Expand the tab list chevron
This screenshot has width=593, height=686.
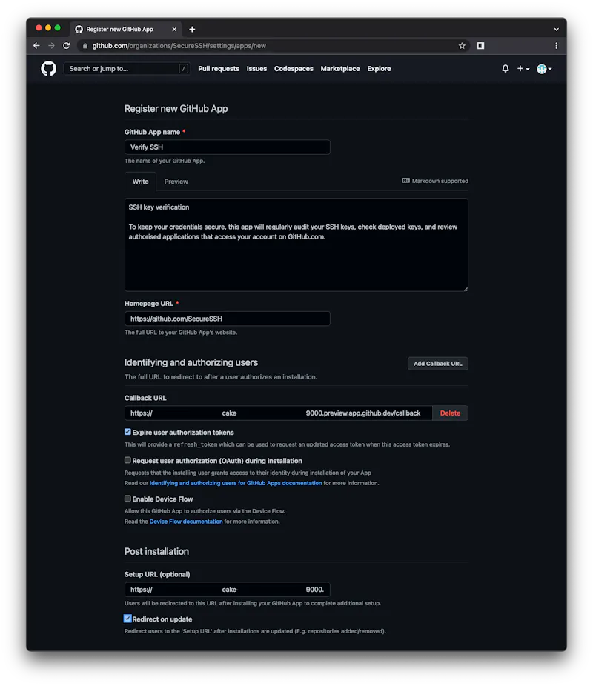tap(556, 30)
